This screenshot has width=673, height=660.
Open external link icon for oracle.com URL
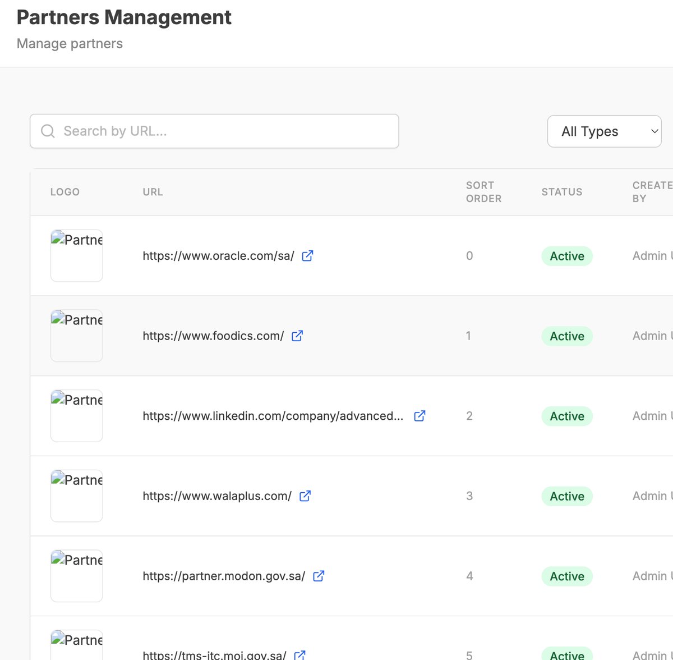tap(307, 256)
